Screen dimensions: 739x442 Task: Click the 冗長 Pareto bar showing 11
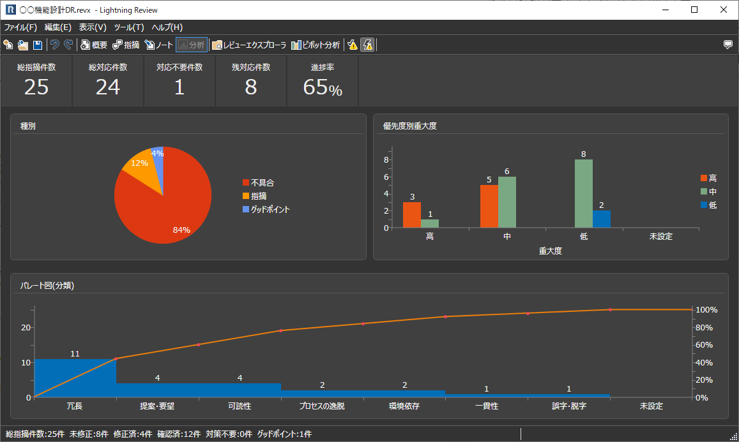pos(75,378)
